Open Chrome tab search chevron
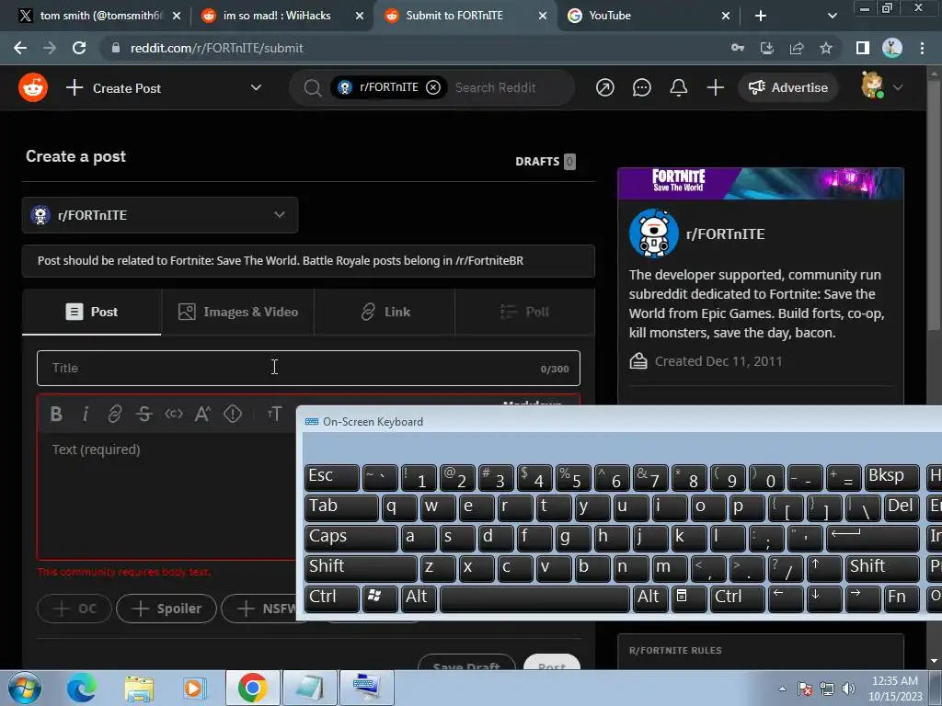942x706 pixels. point(832,16)
